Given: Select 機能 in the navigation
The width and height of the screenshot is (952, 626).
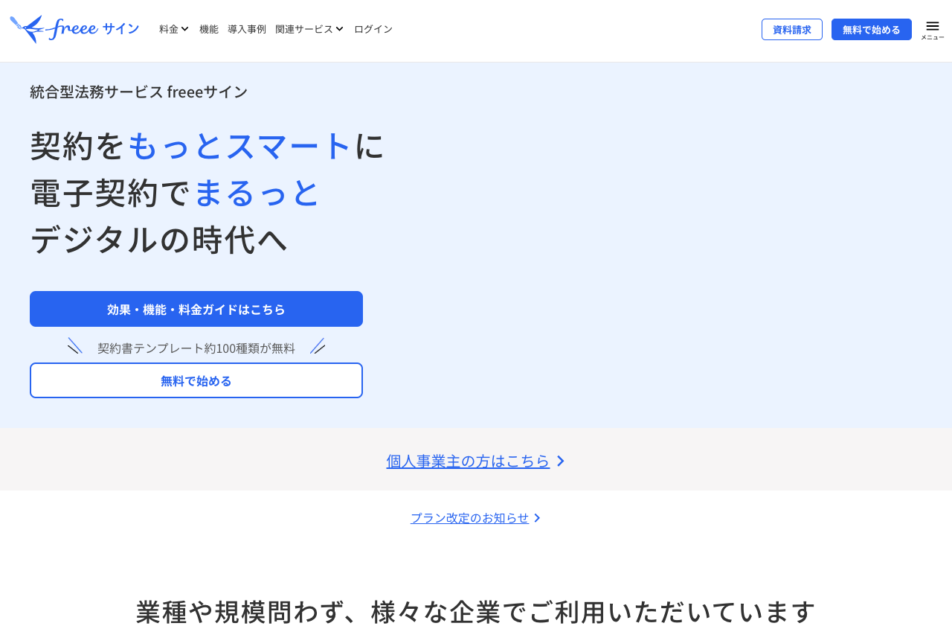Looking at the screenshot, I should 208,28.
